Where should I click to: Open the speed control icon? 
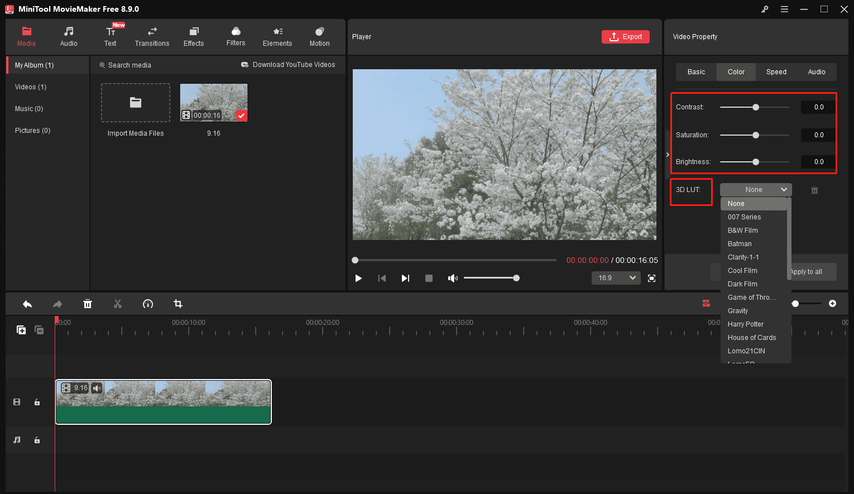[148, 304]
